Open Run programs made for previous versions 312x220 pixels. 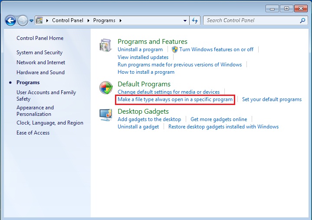pyautogui.click(x=180, y=65)
